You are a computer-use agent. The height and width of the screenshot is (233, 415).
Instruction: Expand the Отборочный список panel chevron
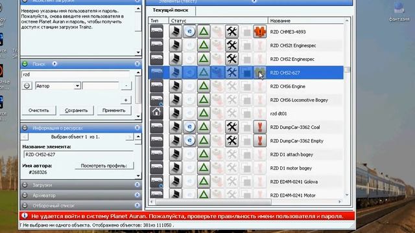[x=137, y=206]
